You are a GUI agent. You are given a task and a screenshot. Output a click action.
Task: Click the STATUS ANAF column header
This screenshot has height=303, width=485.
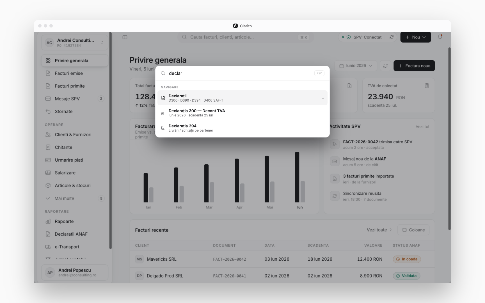click(x=406, y=245)
